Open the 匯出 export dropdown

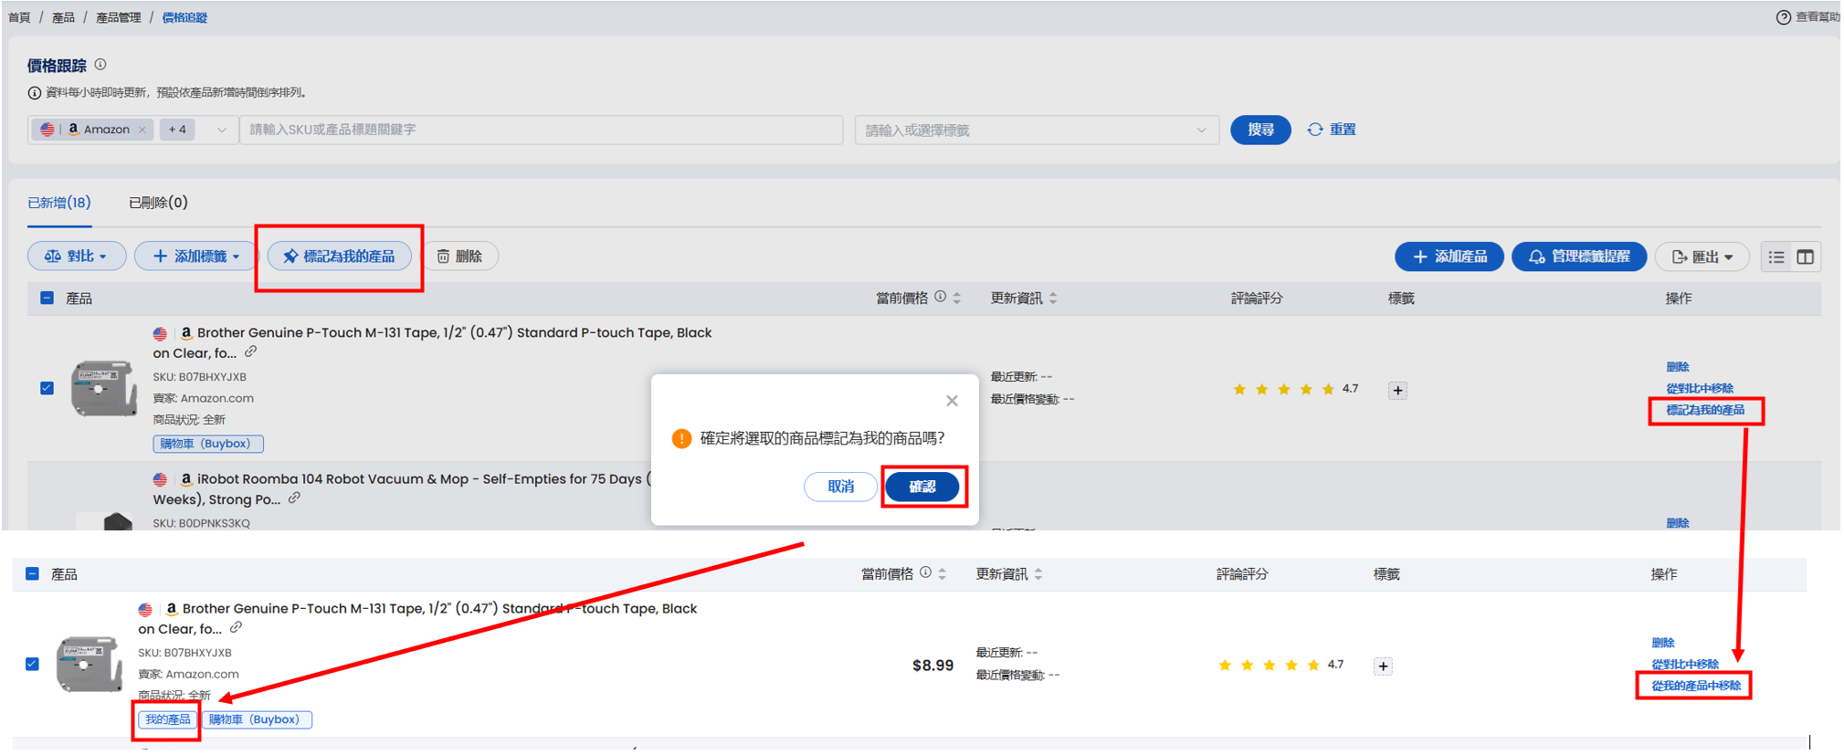(1702, 257)
